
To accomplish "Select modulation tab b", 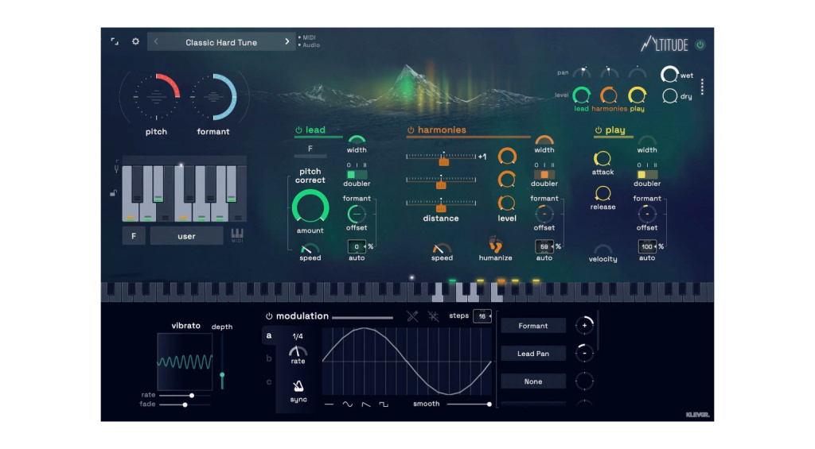I will pos(269,358).
